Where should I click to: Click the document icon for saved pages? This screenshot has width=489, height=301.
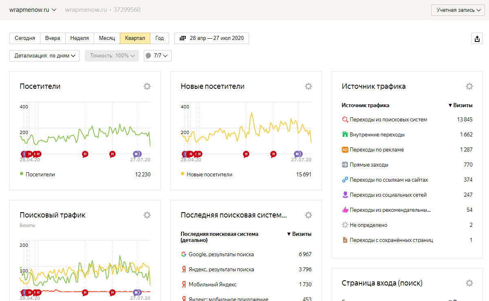pyautogui.click(x=345, y=240)
